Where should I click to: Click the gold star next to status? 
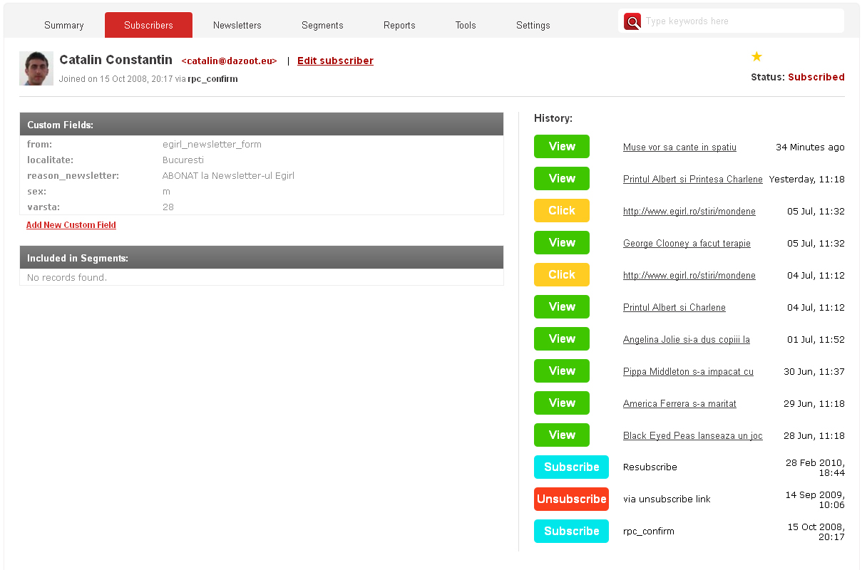click(x=756, y=57)
